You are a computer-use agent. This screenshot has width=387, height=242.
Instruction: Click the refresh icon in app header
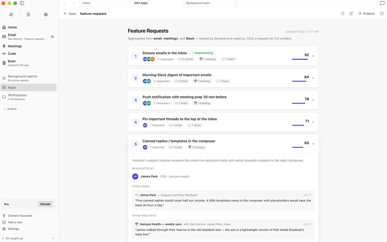click(x=342, y=14)
